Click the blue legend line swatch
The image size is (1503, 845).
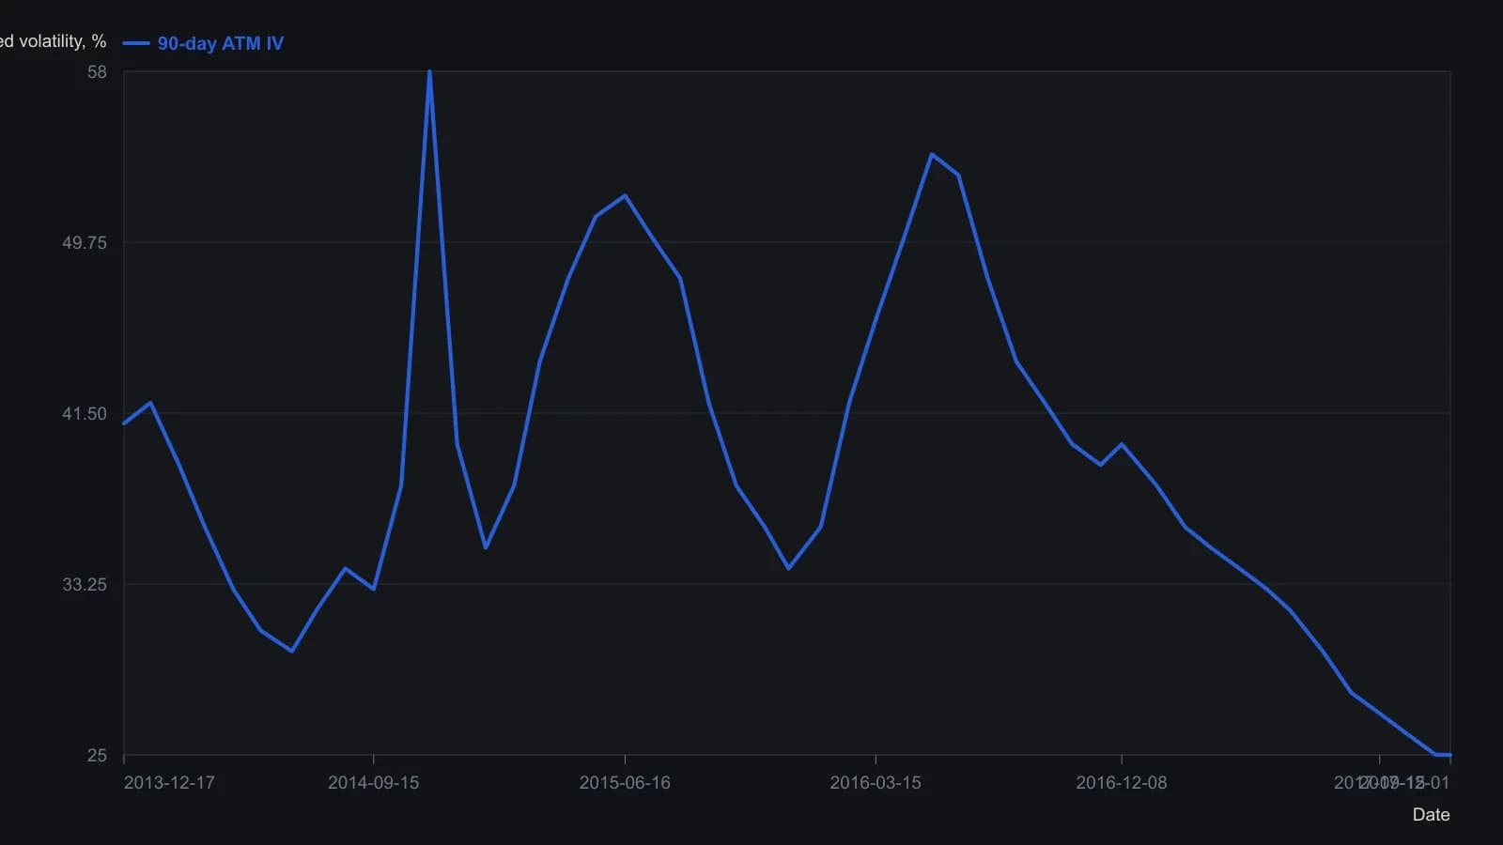pos(136,43)
